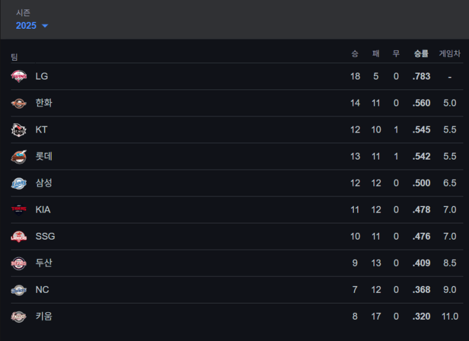The image size is (469, 341).
Task: Click the 롯데 Giants team logo
Action: click(19, 156)
